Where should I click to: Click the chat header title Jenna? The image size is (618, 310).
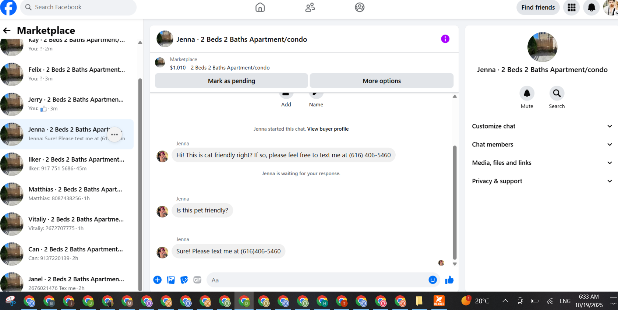[x=241, y=39]
